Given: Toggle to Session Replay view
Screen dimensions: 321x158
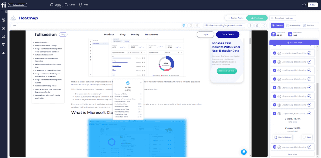Looking at the screenshot, I should click(x=235, y=18).
